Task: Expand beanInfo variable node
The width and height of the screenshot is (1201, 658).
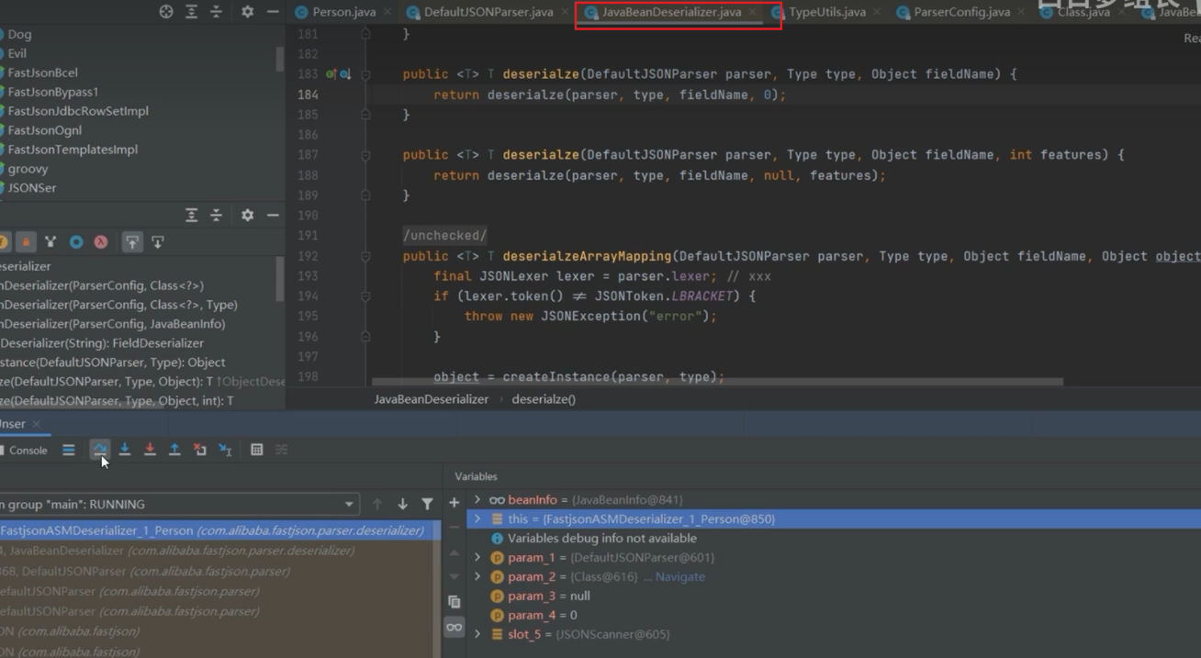Action: [x=477, y=500]
